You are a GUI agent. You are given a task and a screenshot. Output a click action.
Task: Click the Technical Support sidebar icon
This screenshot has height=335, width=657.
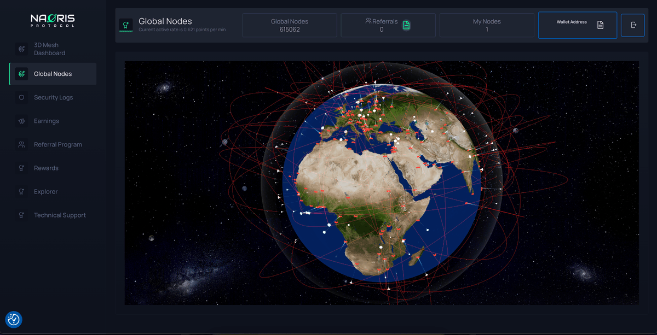[x=21, y=215]
